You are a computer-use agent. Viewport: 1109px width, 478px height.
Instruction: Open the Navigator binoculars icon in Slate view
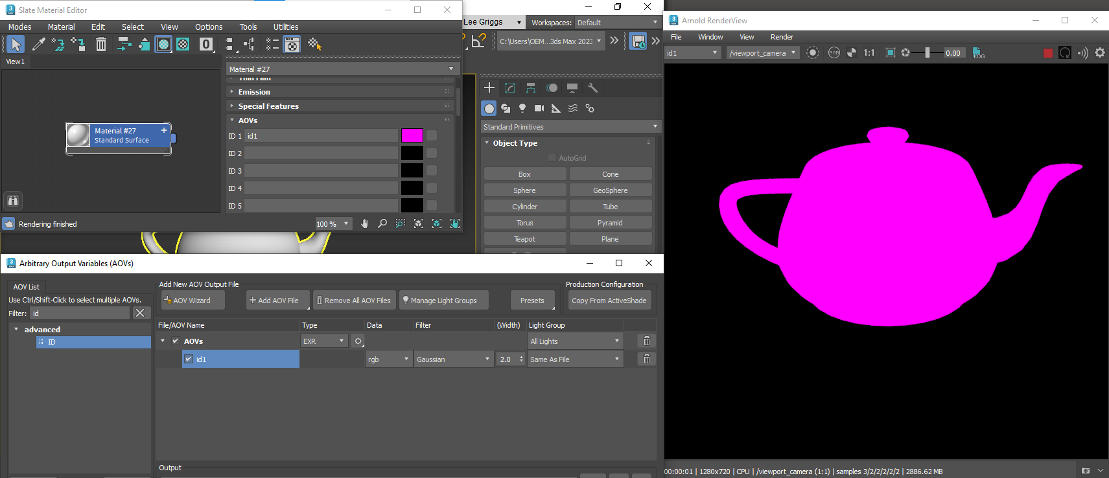pos(13,201)
